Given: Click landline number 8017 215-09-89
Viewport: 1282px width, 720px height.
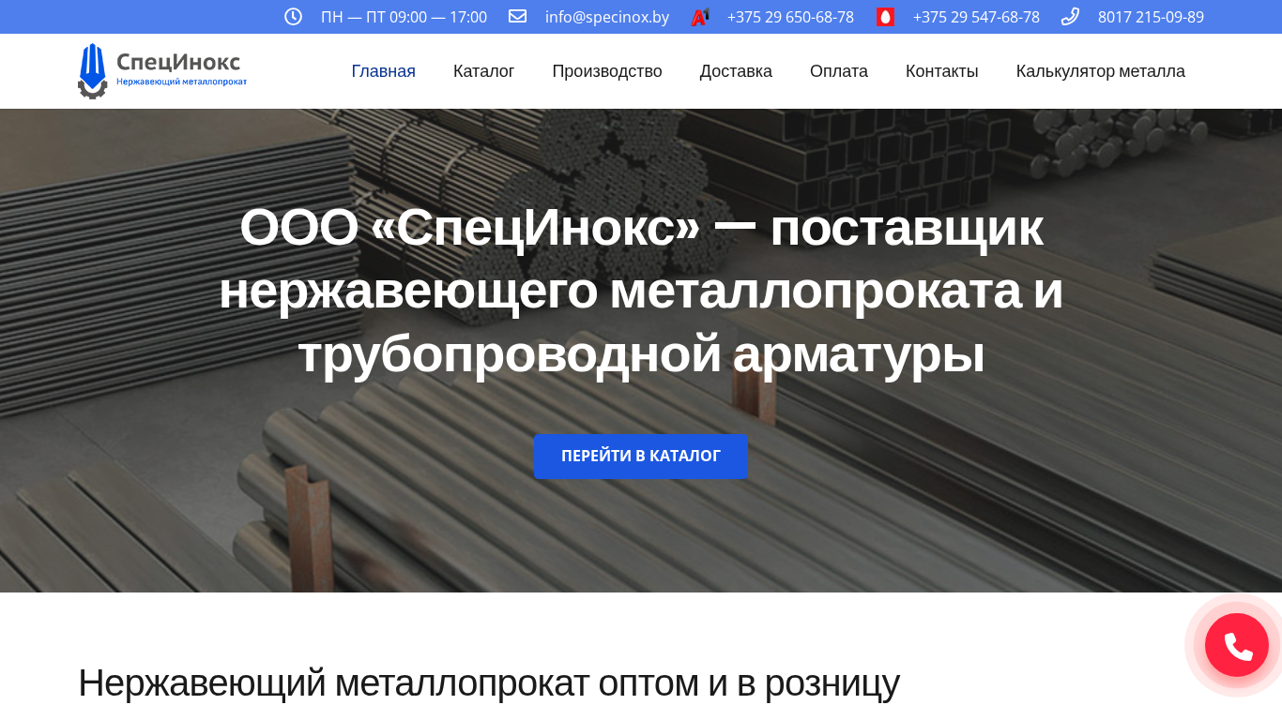Looking at the screenshot, I should 1151,17.
